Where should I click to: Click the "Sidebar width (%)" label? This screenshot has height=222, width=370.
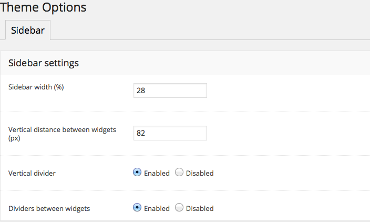(36, 87)
